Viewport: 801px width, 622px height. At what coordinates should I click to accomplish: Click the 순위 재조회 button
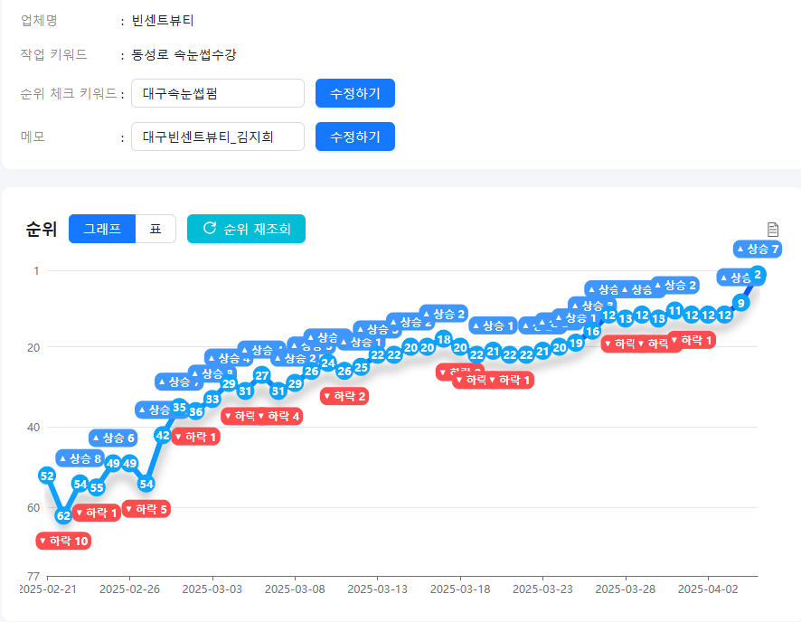click(246, 229)
